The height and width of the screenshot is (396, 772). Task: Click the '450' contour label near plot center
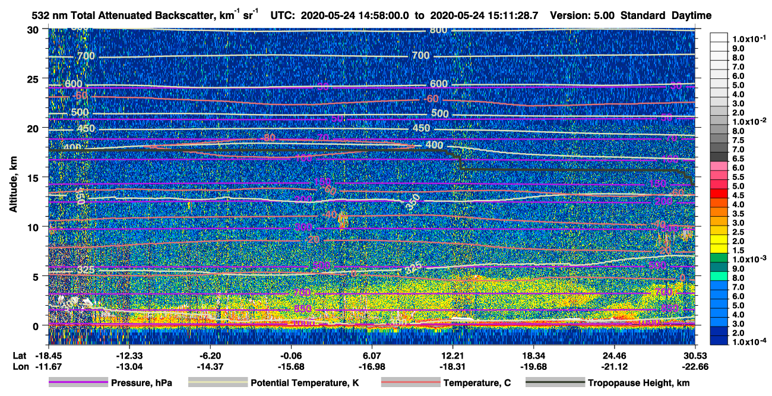pyautogui.click(x=421, y=128)
